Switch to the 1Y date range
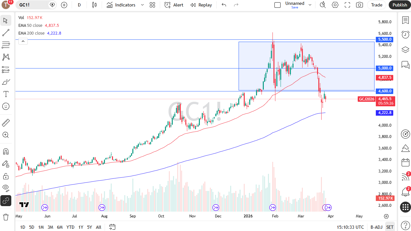411x231 pixels. point(80,227)
